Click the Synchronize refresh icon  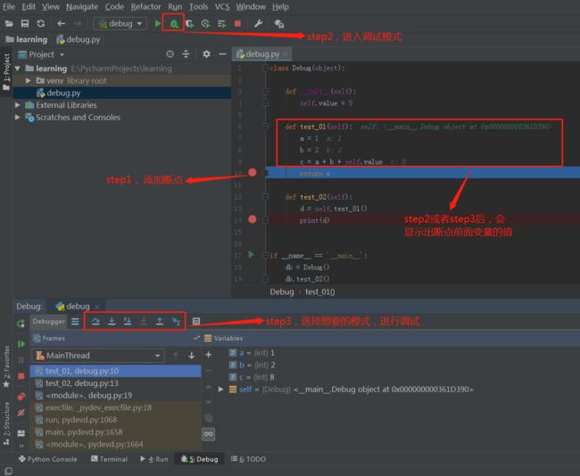41,24
